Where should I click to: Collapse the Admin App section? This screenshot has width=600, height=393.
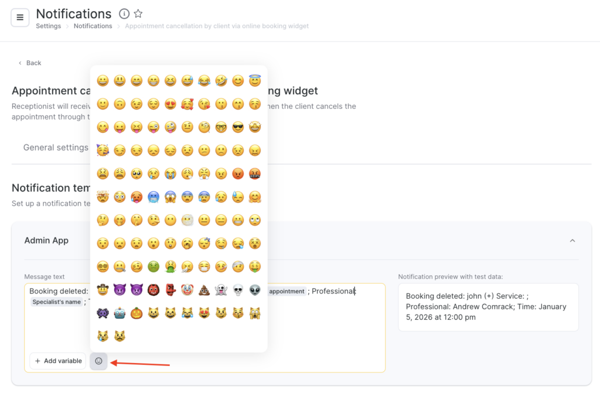572,241
